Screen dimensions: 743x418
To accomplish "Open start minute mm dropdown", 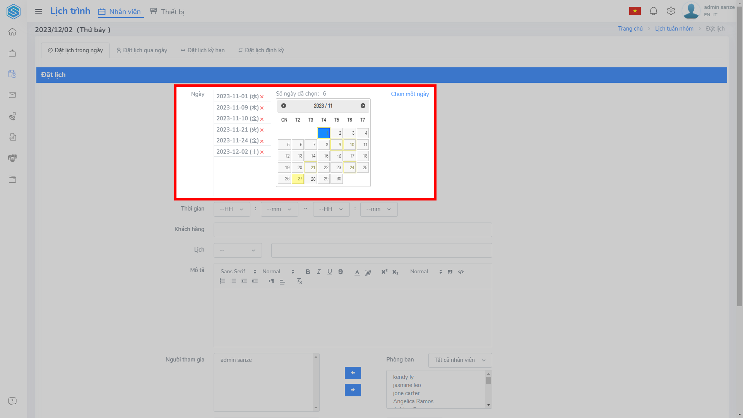I will [279, 209].
